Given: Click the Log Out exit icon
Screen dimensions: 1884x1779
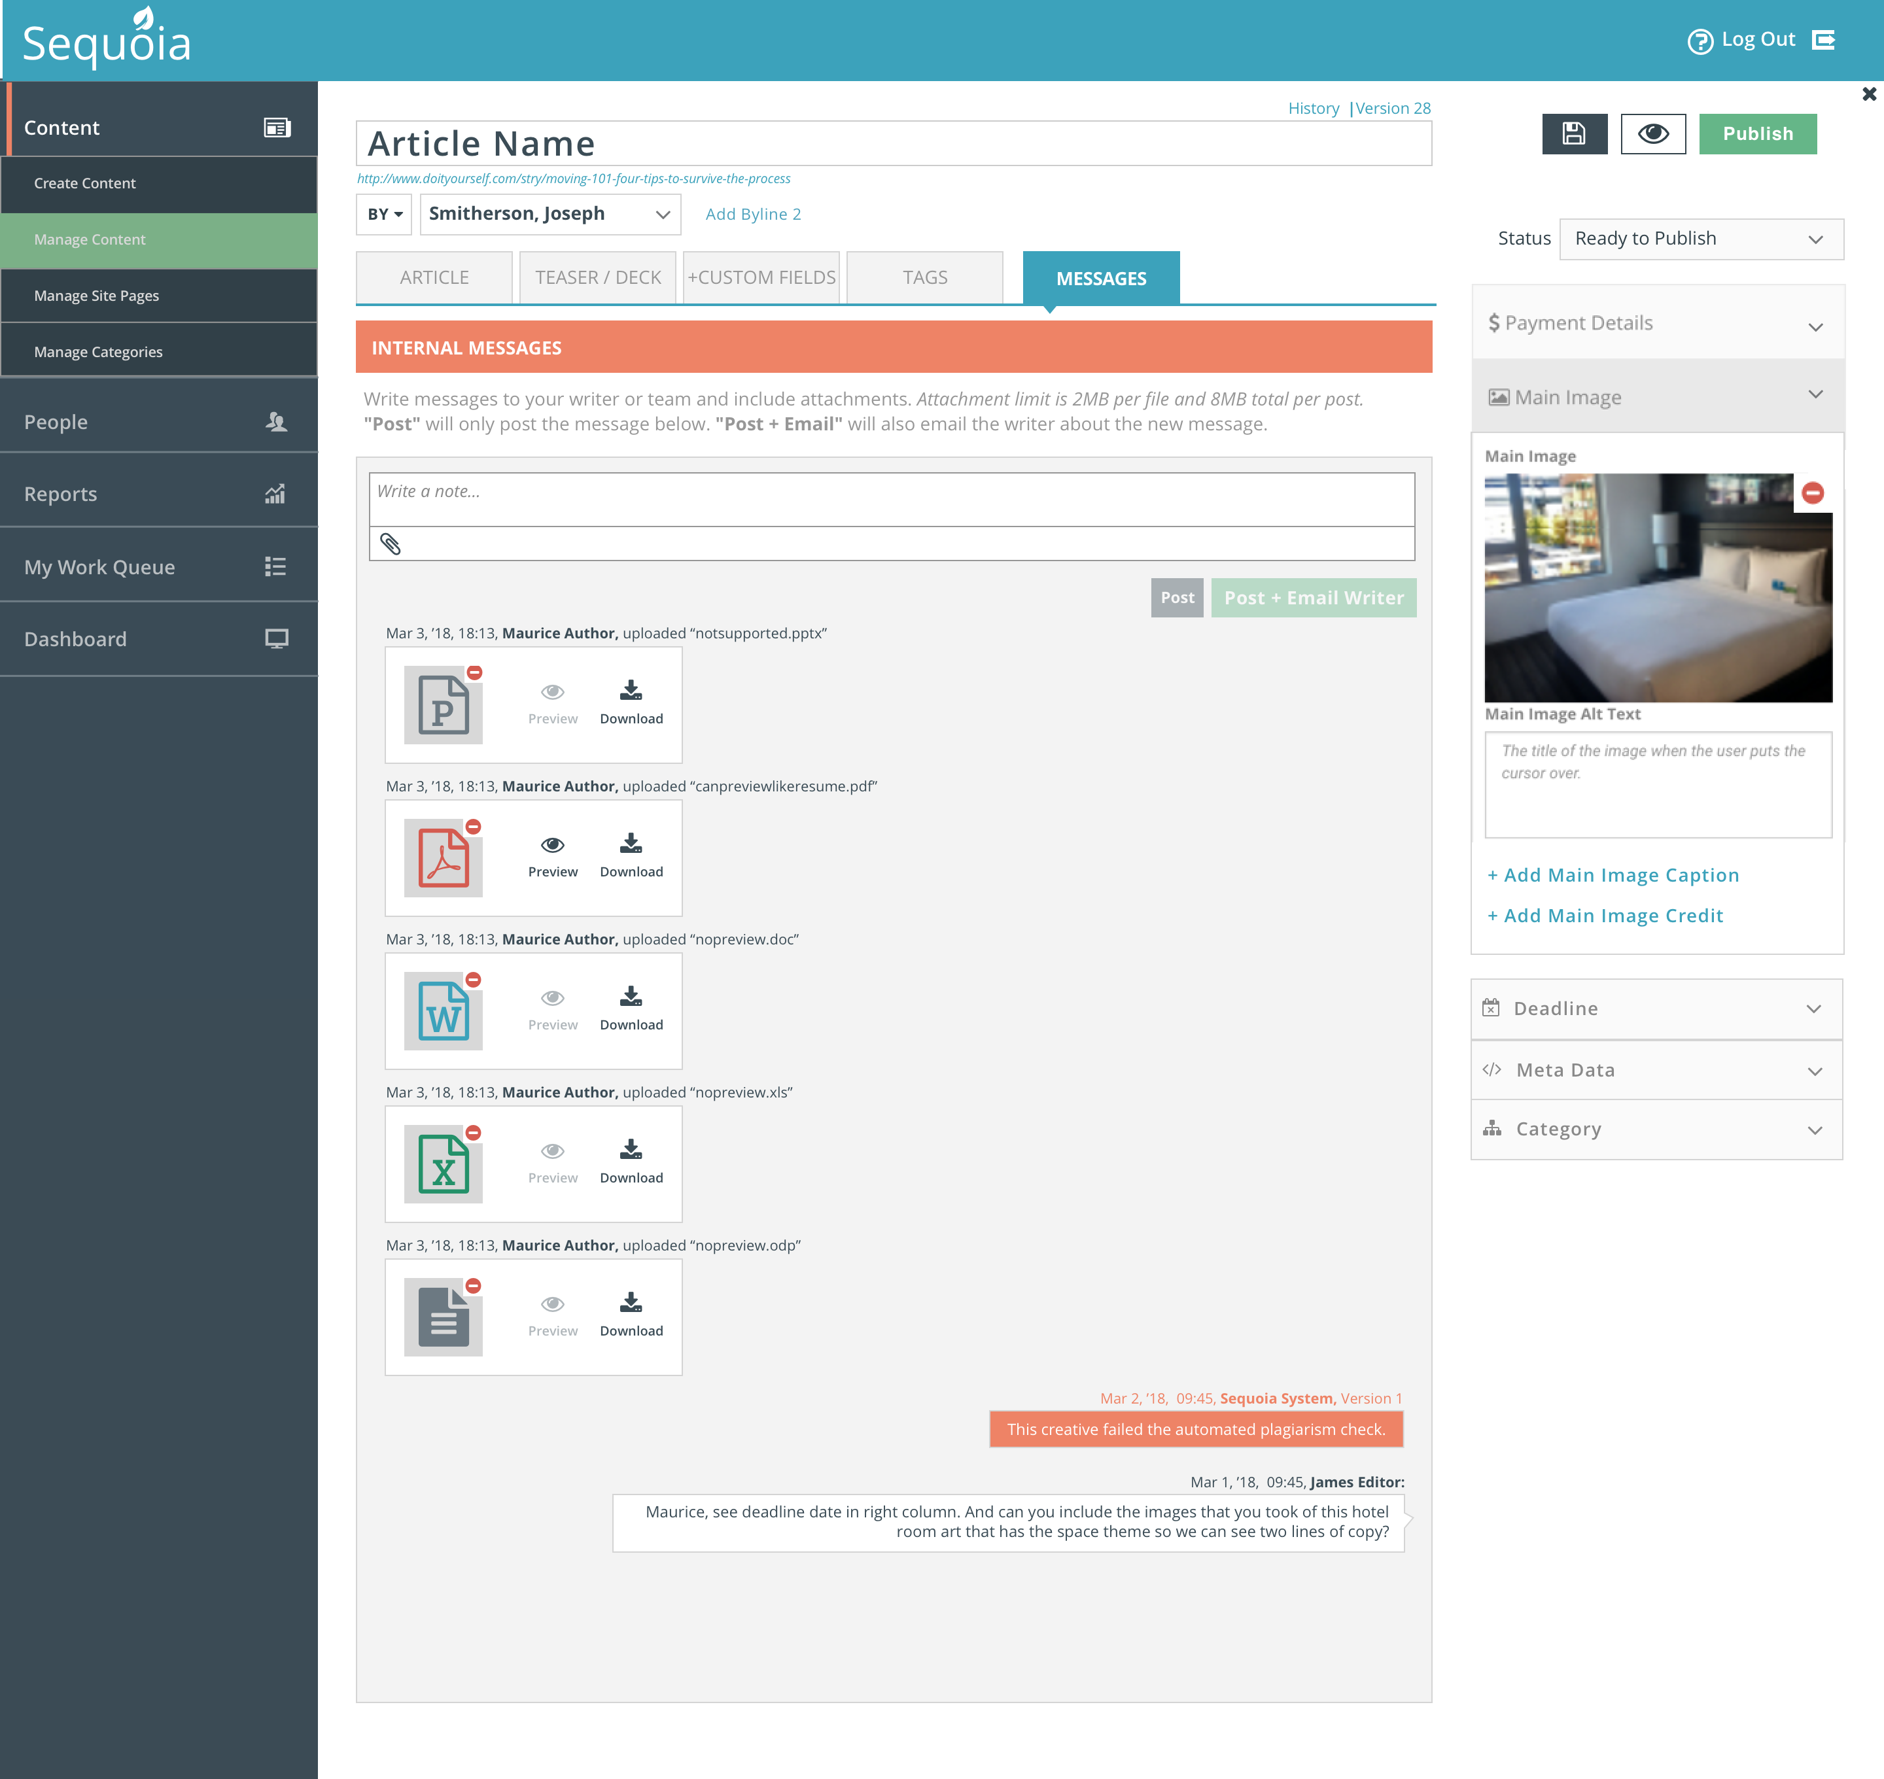Looking at the screenshot, I should point(1823,40).
